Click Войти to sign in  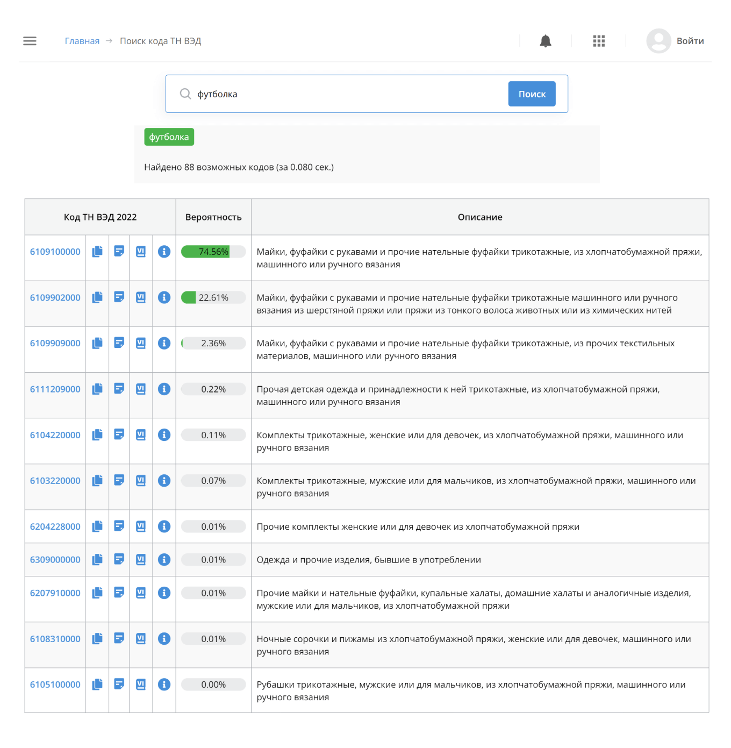click(690, 41)
